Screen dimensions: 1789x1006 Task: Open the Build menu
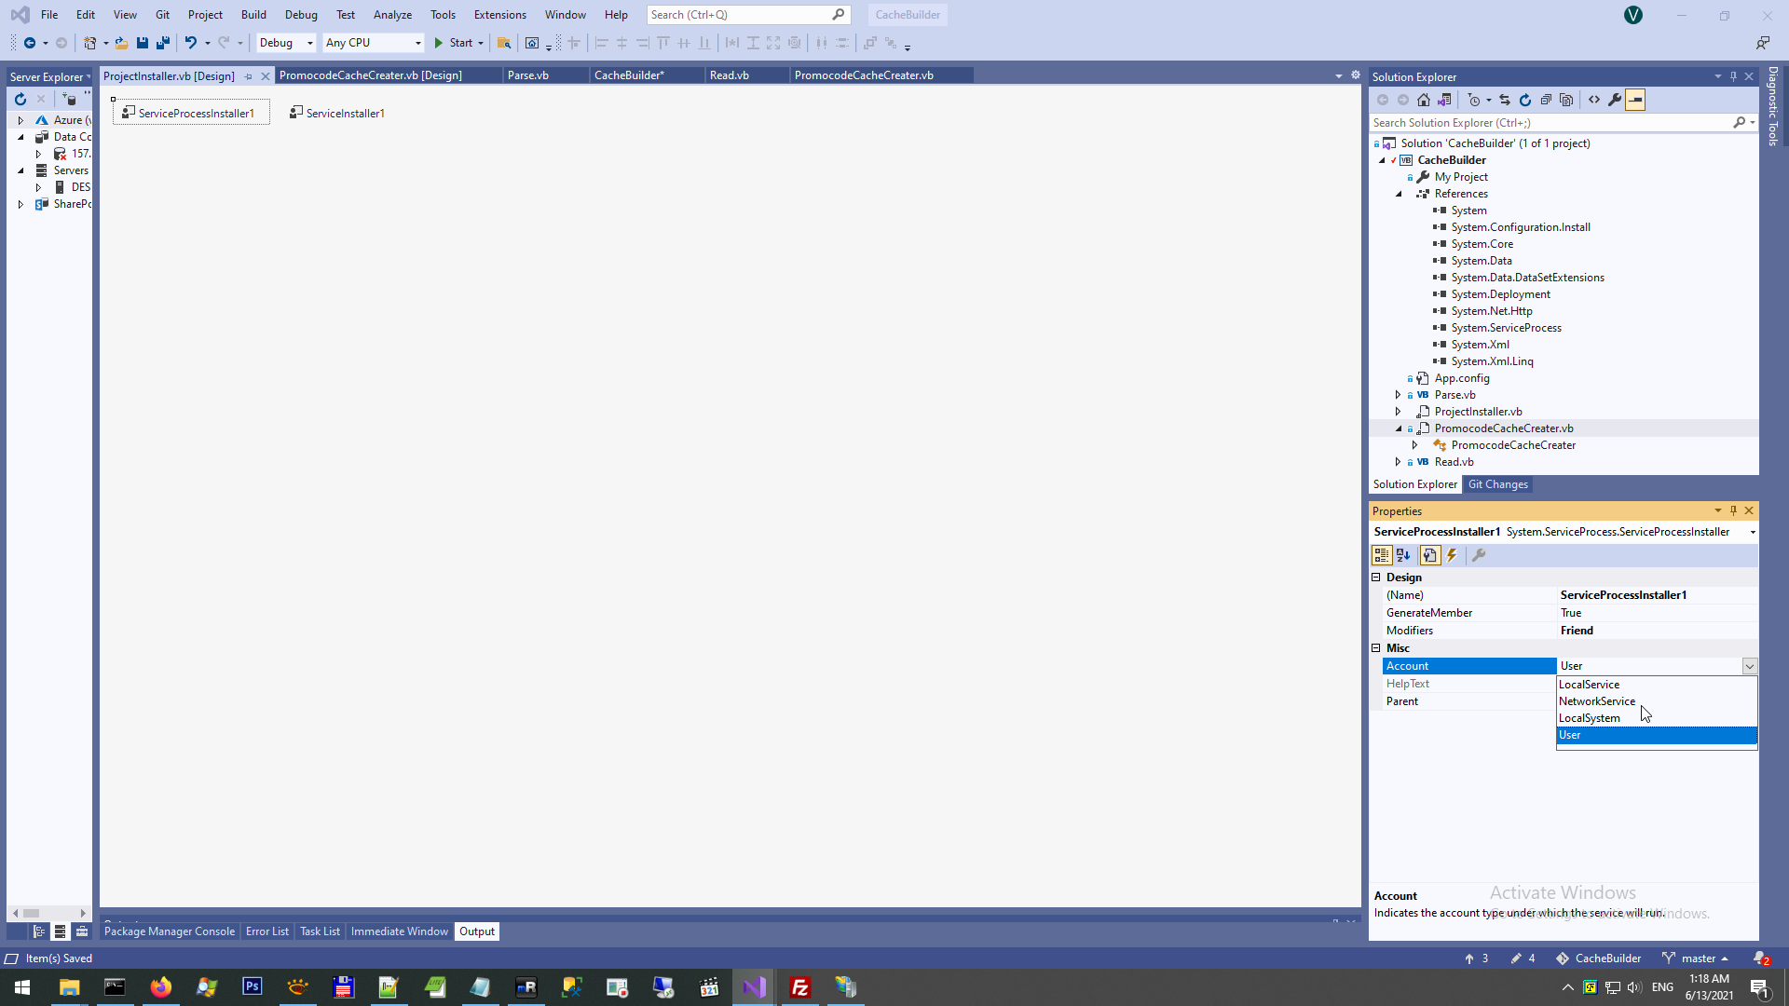click(x=253, y=15)
